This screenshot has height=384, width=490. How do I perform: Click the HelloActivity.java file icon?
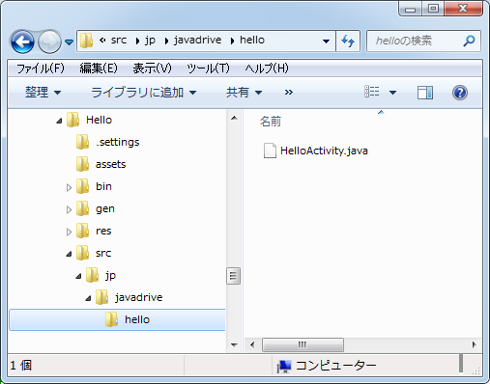pyautogui.click(x=270, y=151)
